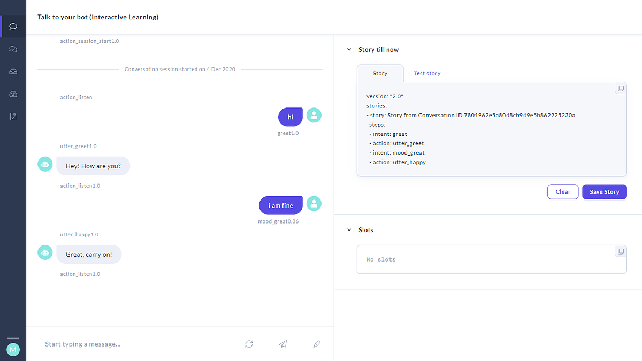
Task: Click the Save Story button
Action: pos(604,191)
